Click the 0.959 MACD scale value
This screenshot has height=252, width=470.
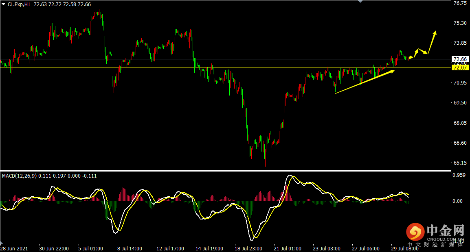pyautogui.click(x=460, y=176)
